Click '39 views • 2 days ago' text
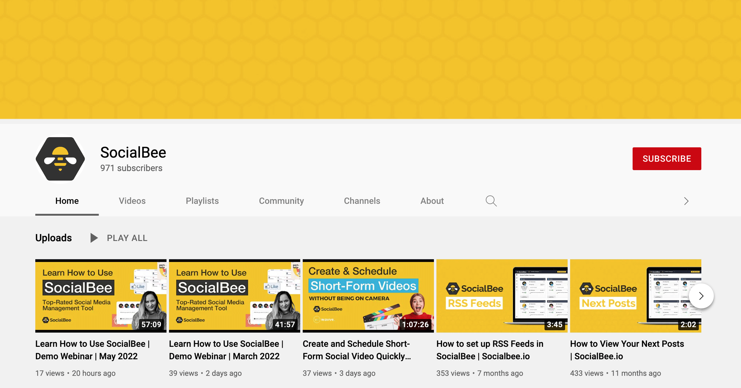The width and height of the screenshot is (741, 388). click(x=205, y=373)
